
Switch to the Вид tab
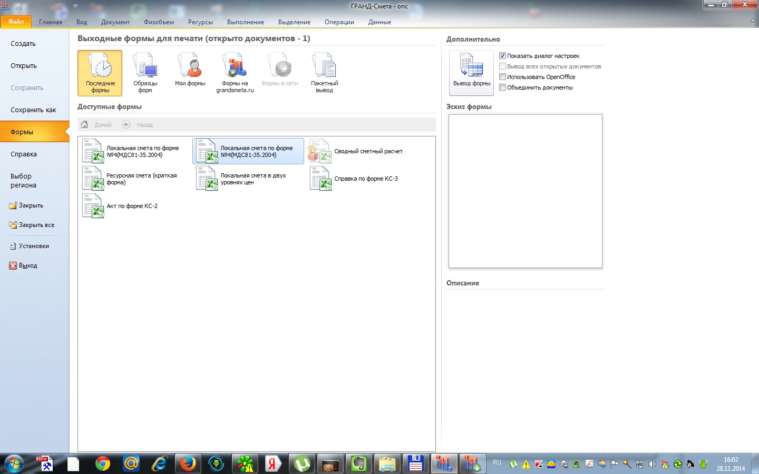(82, 22)
